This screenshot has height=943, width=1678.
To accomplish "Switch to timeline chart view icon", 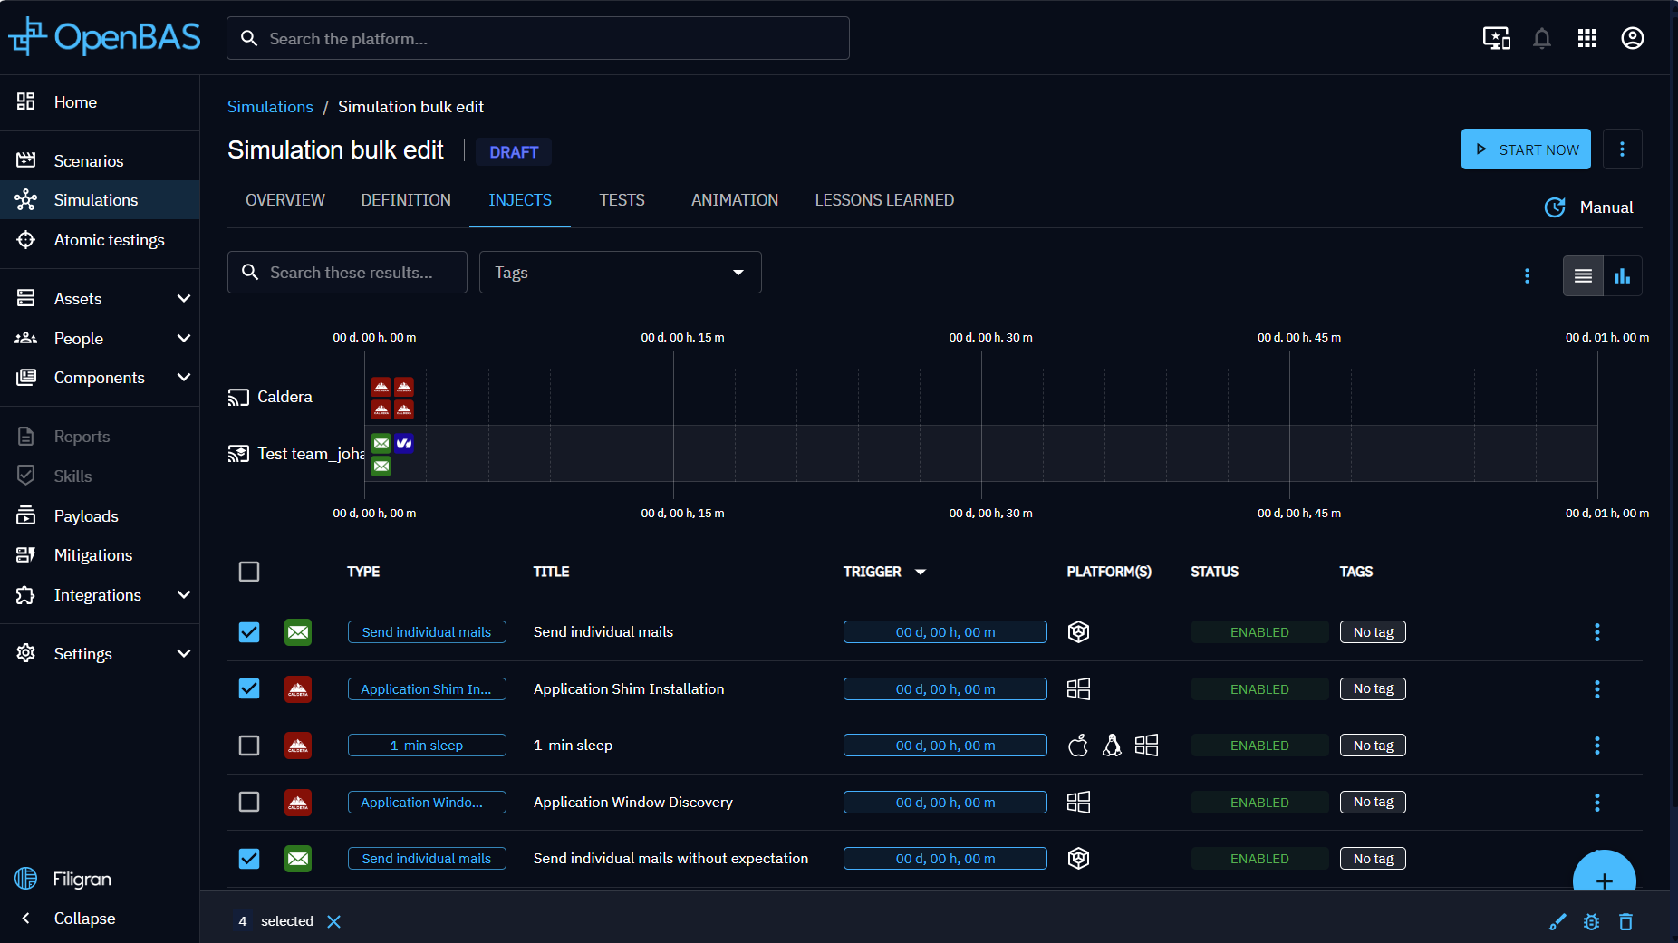I will pyautogui.click(x=1622, y=276).
